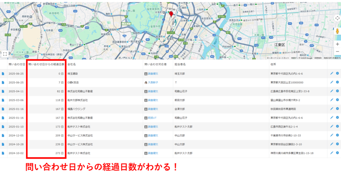Open the Google logo link on map
Image resolution: width=341 pixels, height=173 pixels.
tap(17, 57)
